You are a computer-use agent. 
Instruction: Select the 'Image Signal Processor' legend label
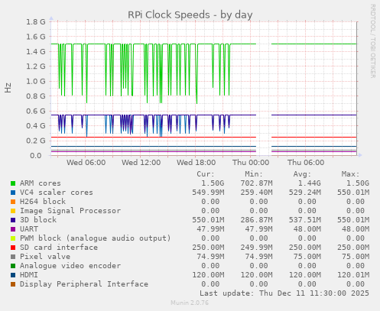[x=70, y=211]
